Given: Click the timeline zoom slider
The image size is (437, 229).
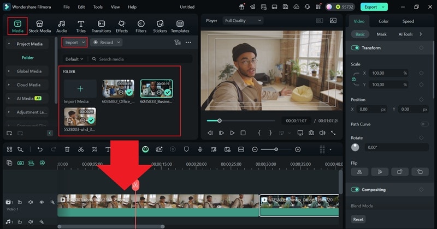Looking at the screenshot, I should [x=276, y=149].
